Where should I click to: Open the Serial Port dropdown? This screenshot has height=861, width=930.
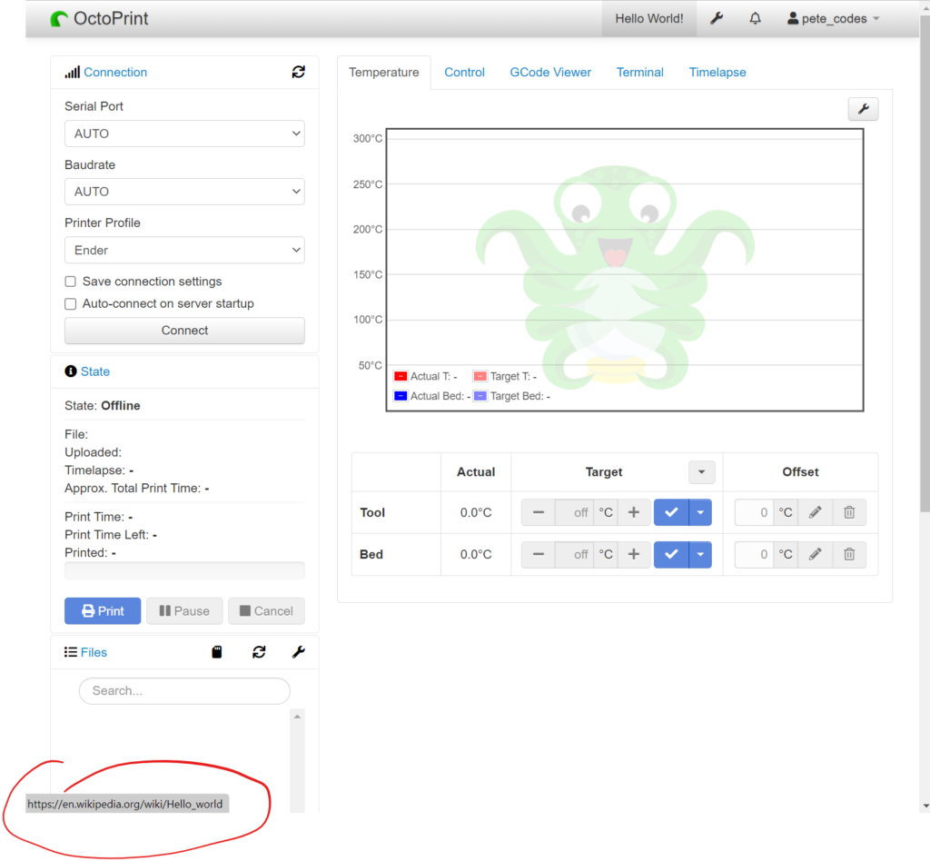(184, 134)
